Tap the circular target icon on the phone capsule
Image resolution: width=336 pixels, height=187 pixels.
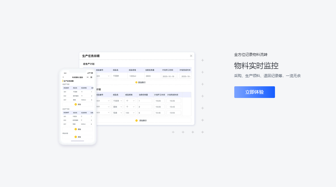click(91, 77)
